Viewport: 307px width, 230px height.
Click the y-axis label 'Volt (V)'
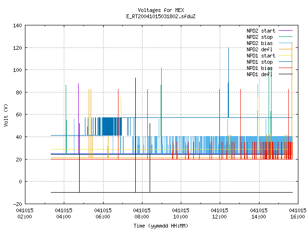(x=6, y=115)
